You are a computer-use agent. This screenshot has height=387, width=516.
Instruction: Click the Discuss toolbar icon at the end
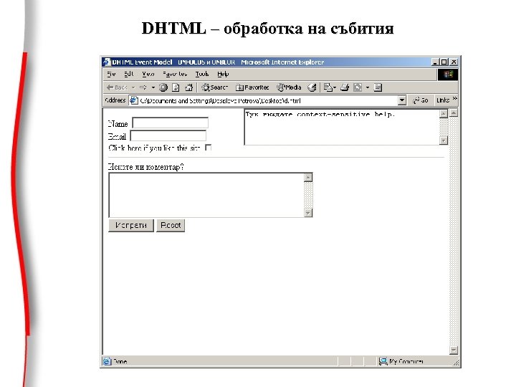[378, 87]
